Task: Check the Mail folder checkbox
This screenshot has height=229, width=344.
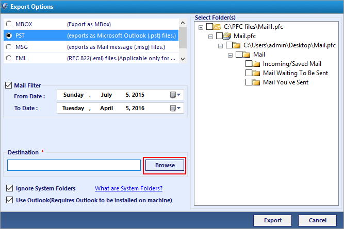Action: click(x=239, y=54)
